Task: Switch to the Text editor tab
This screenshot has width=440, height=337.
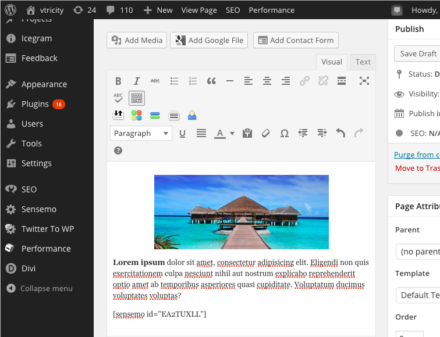Action: tap(363, 62)
